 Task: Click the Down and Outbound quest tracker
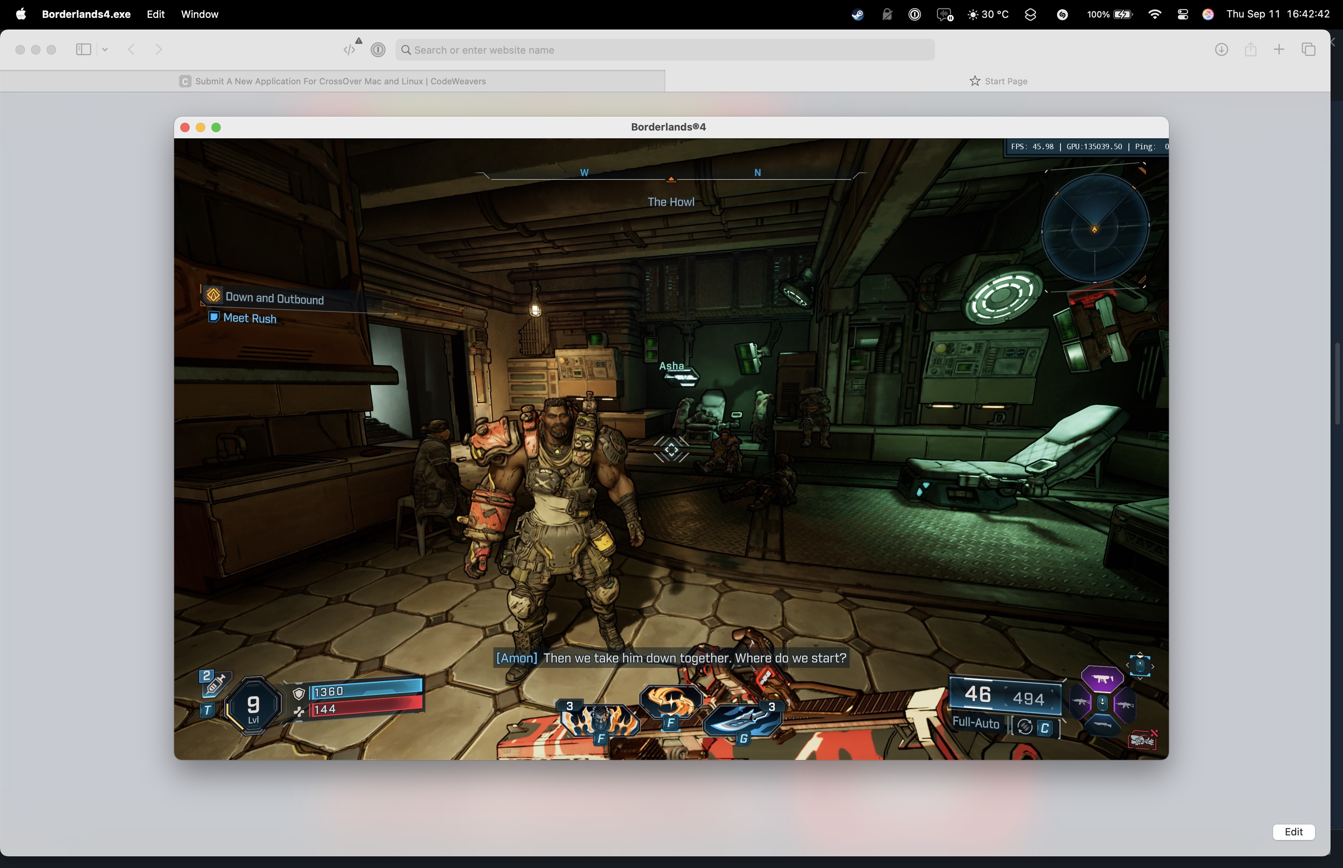274,298
